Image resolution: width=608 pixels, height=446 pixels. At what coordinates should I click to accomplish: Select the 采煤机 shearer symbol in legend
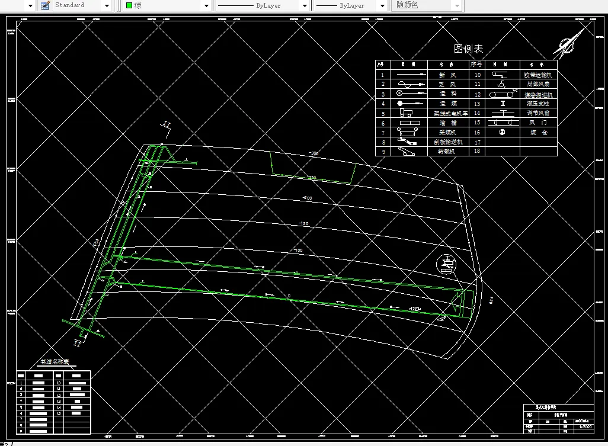click(408, 132)
